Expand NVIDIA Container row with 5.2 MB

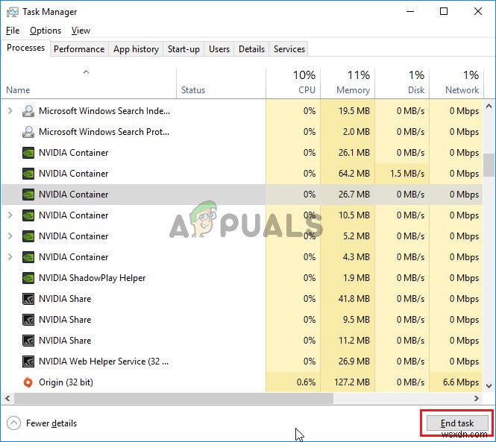tap(10, 236)
